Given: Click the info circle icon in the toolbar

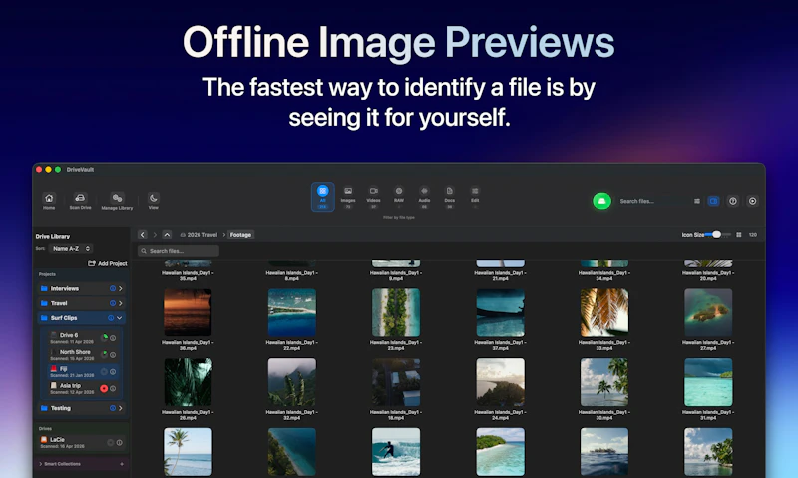Looking at the screenshot, I should coord(733,201).
